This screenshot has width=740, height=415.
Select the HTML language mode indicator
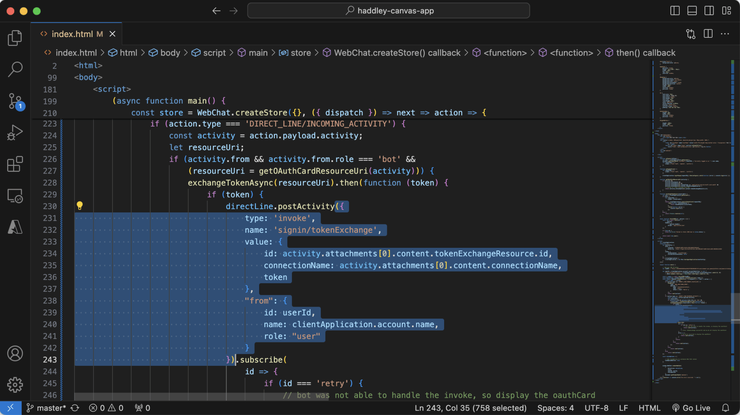pyautogui.click(x=649, y=408)
